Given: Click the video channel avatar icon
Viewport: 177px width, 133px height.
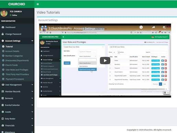Looking at the screenshot, I should [44, 28].
